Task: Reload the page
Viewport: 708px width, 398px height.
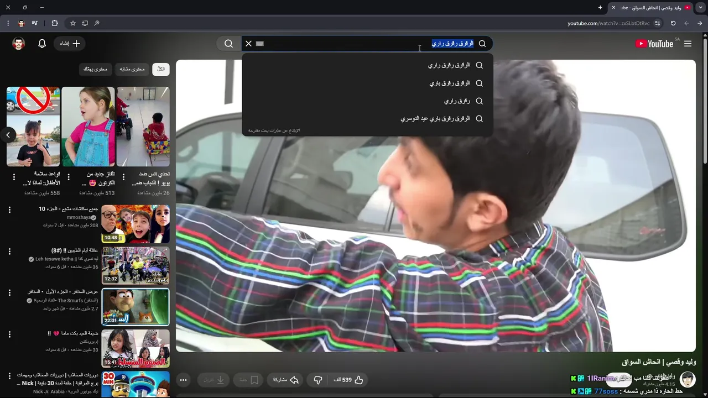Action: point(673,23)
